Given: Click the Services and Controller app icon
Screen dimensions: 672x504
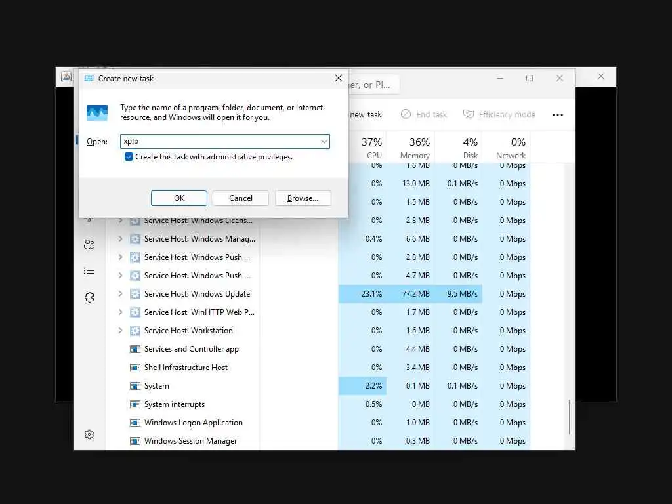Looking at the screenshot, I should (x=135, y=349).
